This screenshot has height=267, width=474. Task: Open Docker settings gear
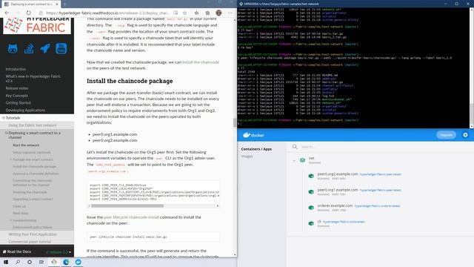(466, 135)
